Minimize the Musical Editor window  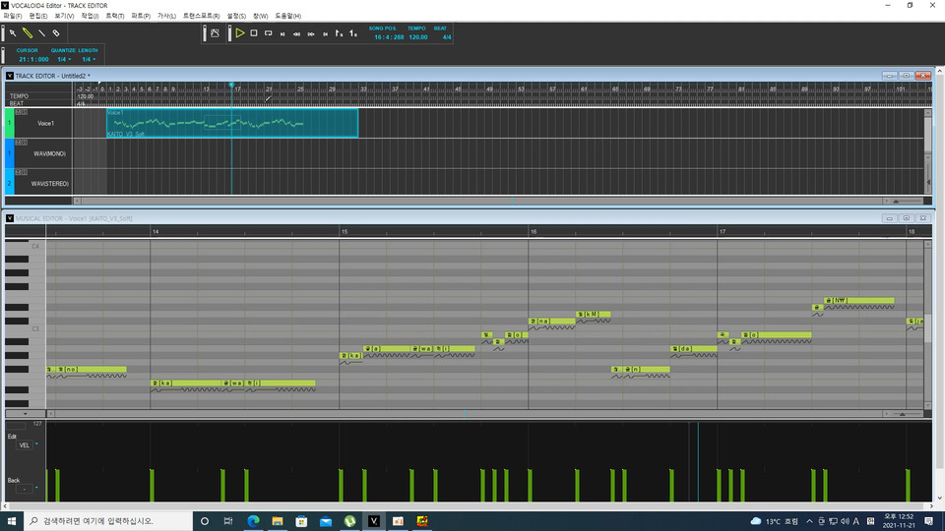[889, 218]
